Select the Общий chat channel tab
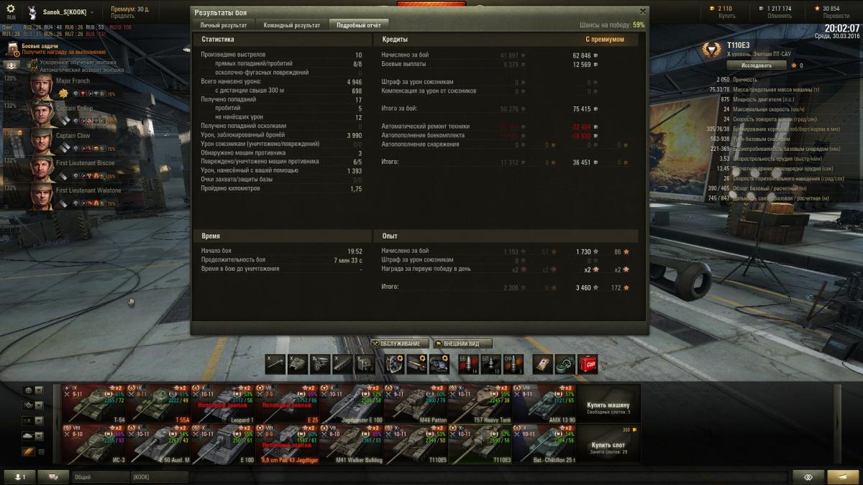The width and height of the screenshot is (863, 485). click(100, 476)
